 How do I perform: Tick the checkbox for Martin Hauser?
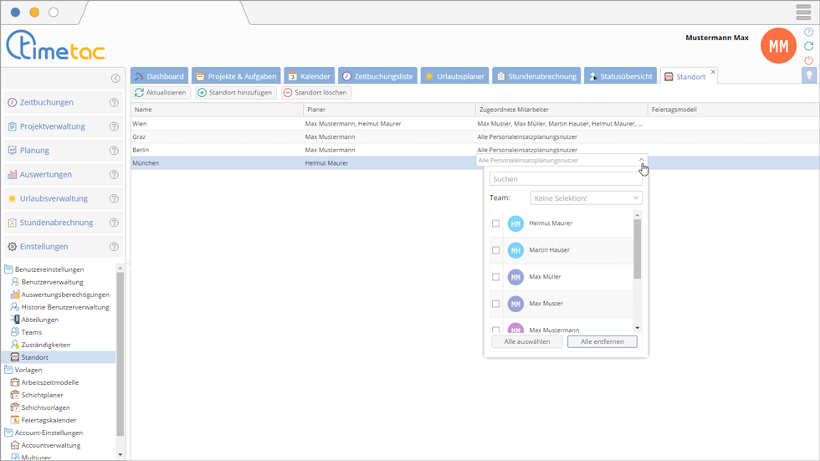point(495,250)
